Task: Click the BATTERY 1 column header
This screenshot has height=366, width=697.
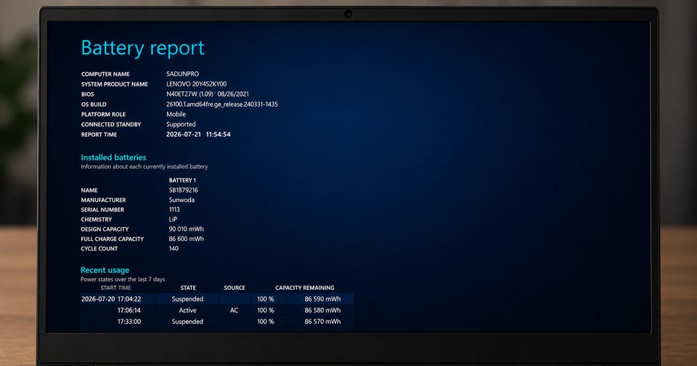Action: pyautogui.click(x=182, y=180)
